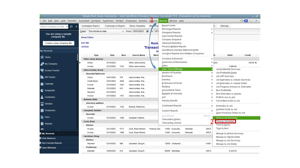Select Profit & Loss by Job report
The height and width of the screenshot is (168, 300).
click(226, 97)
